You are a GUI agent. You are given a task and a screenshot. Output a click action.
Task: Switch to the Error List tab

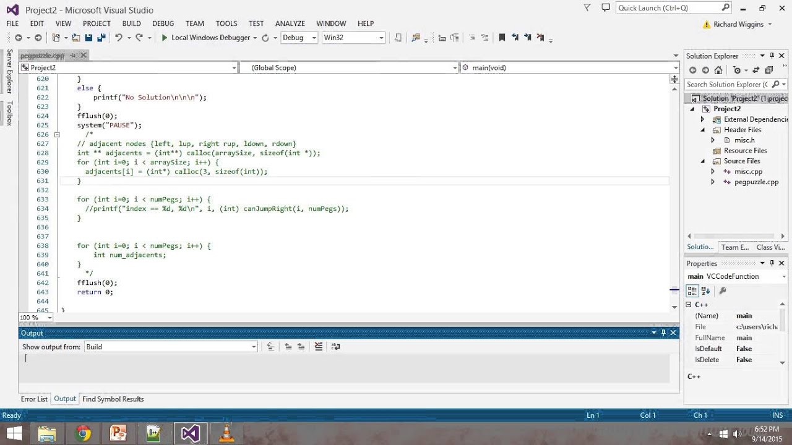pyautogui.click(x=34, y=399)
